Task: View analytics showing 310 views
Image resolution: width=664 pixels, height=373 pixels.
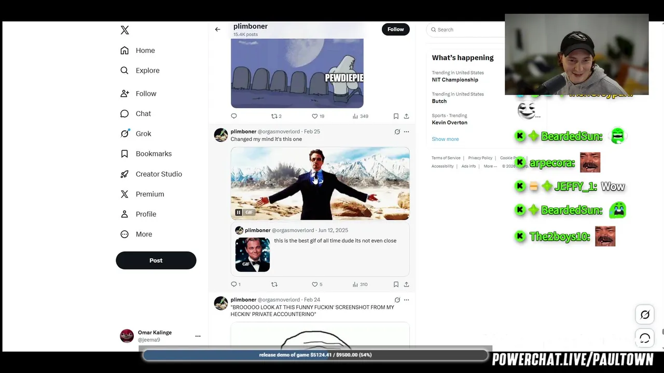Action: 360,284
